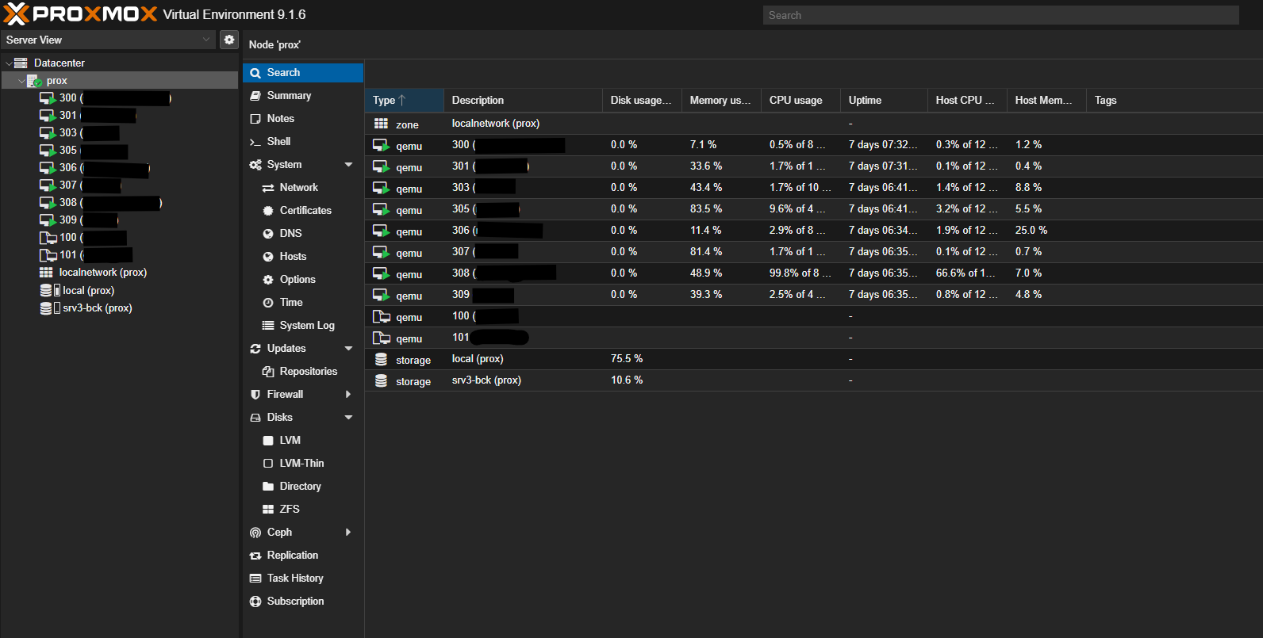The image size is (1263, 638).
Task: Click the Shell terminal icon
Action: [255, 142]
